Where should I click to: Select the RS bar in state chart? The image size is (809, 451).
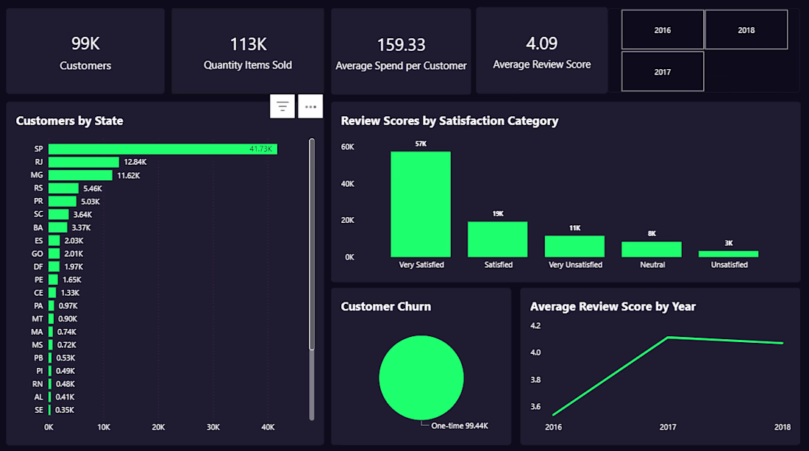tap(63, 188)
